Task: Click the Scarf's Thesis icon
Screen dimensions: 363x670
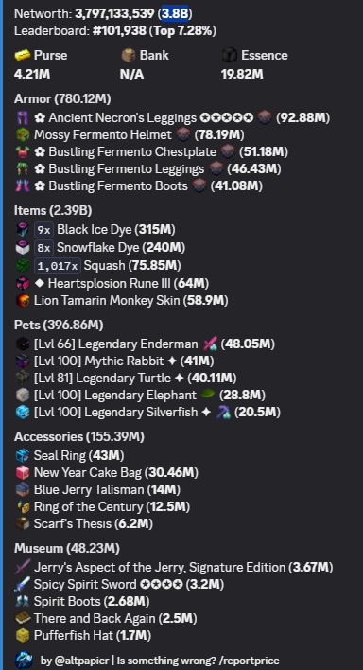Action: tap(22, 524)
